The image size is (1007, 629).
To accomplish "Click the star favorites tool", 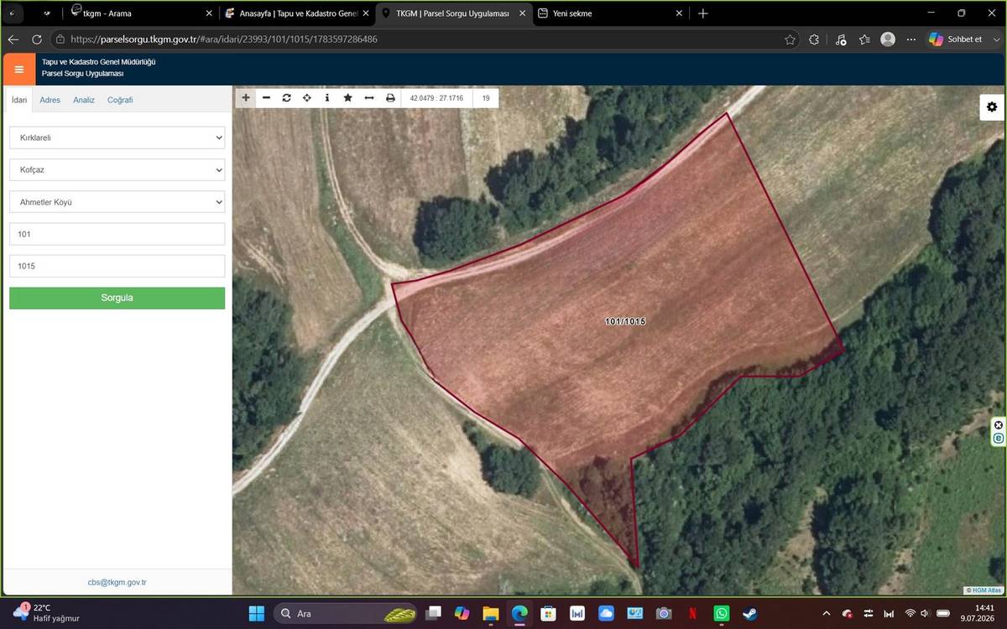I will [x=348, y=98].
